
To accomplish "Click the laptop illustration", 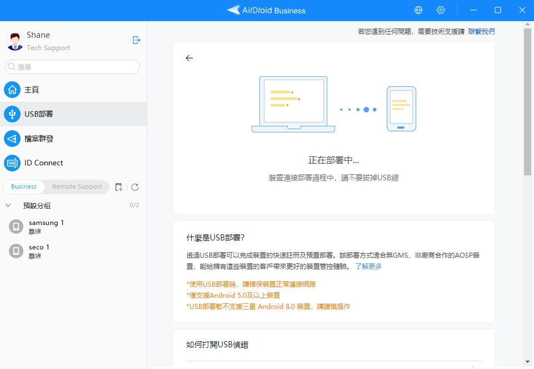I will click(x=293, y=105).
